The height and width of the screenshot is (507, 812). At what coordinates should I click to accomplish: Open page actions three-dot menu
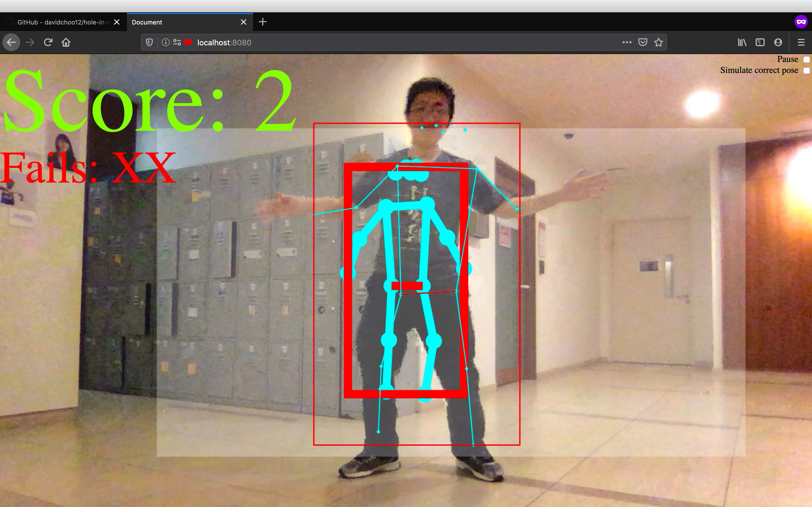pyautogui.click(x=627, y=43)
